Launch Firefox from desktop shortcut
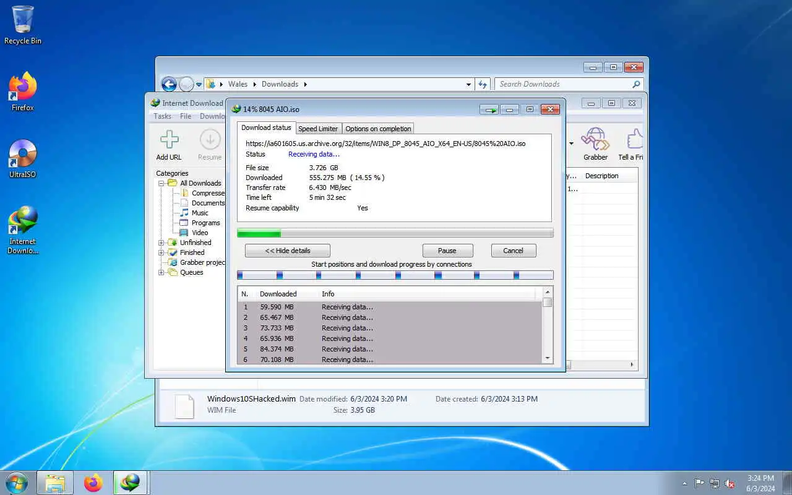 [x=23, y=92]
